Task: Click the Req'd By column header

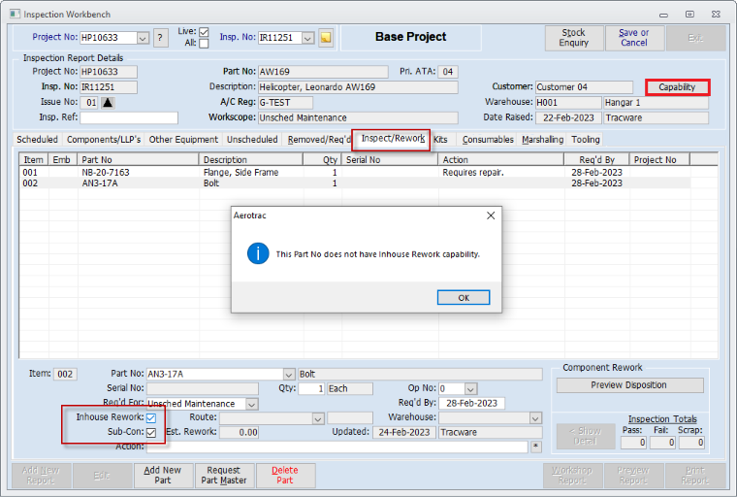Action: 597,159
